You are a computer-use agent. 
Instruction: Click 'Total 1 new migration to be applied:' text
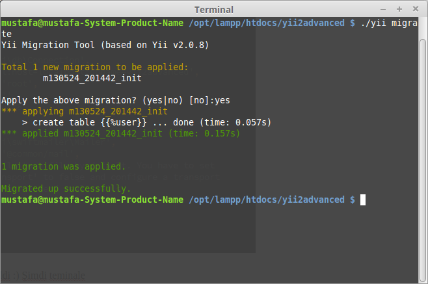95,67
